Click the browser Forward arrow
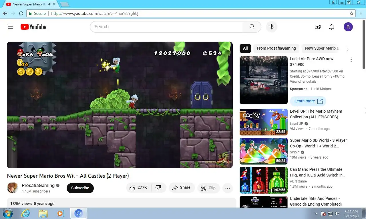 13,13
